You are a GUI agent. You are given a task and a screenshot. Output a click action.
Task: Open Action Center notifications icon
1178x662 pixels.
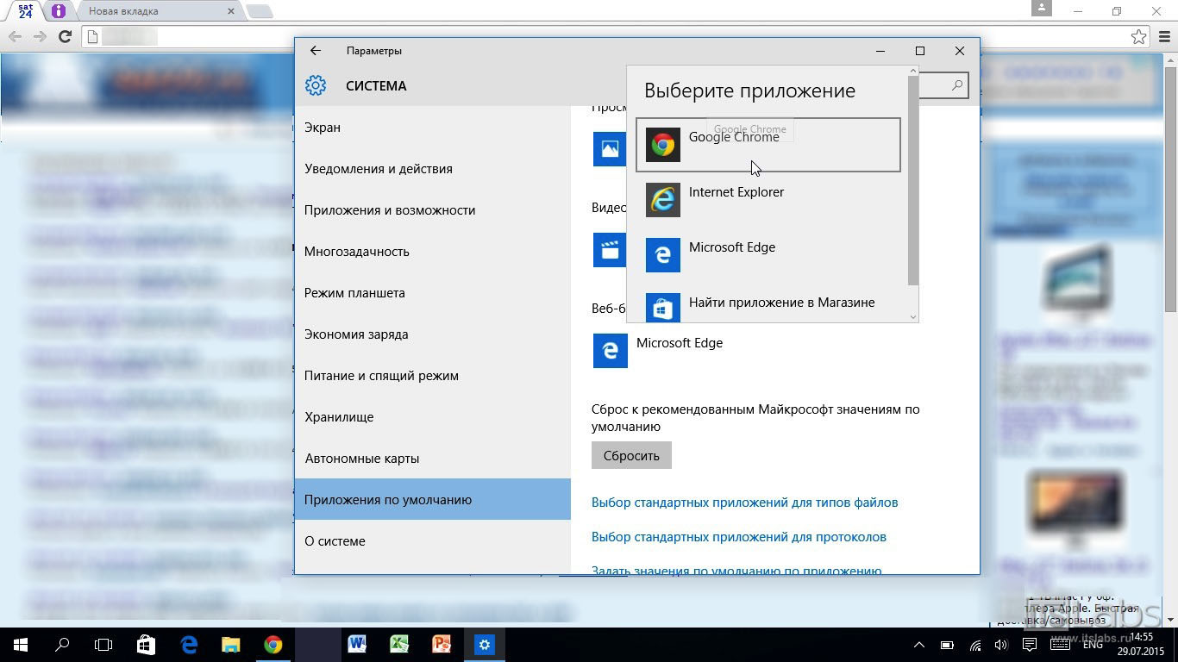click(1029, 645)
